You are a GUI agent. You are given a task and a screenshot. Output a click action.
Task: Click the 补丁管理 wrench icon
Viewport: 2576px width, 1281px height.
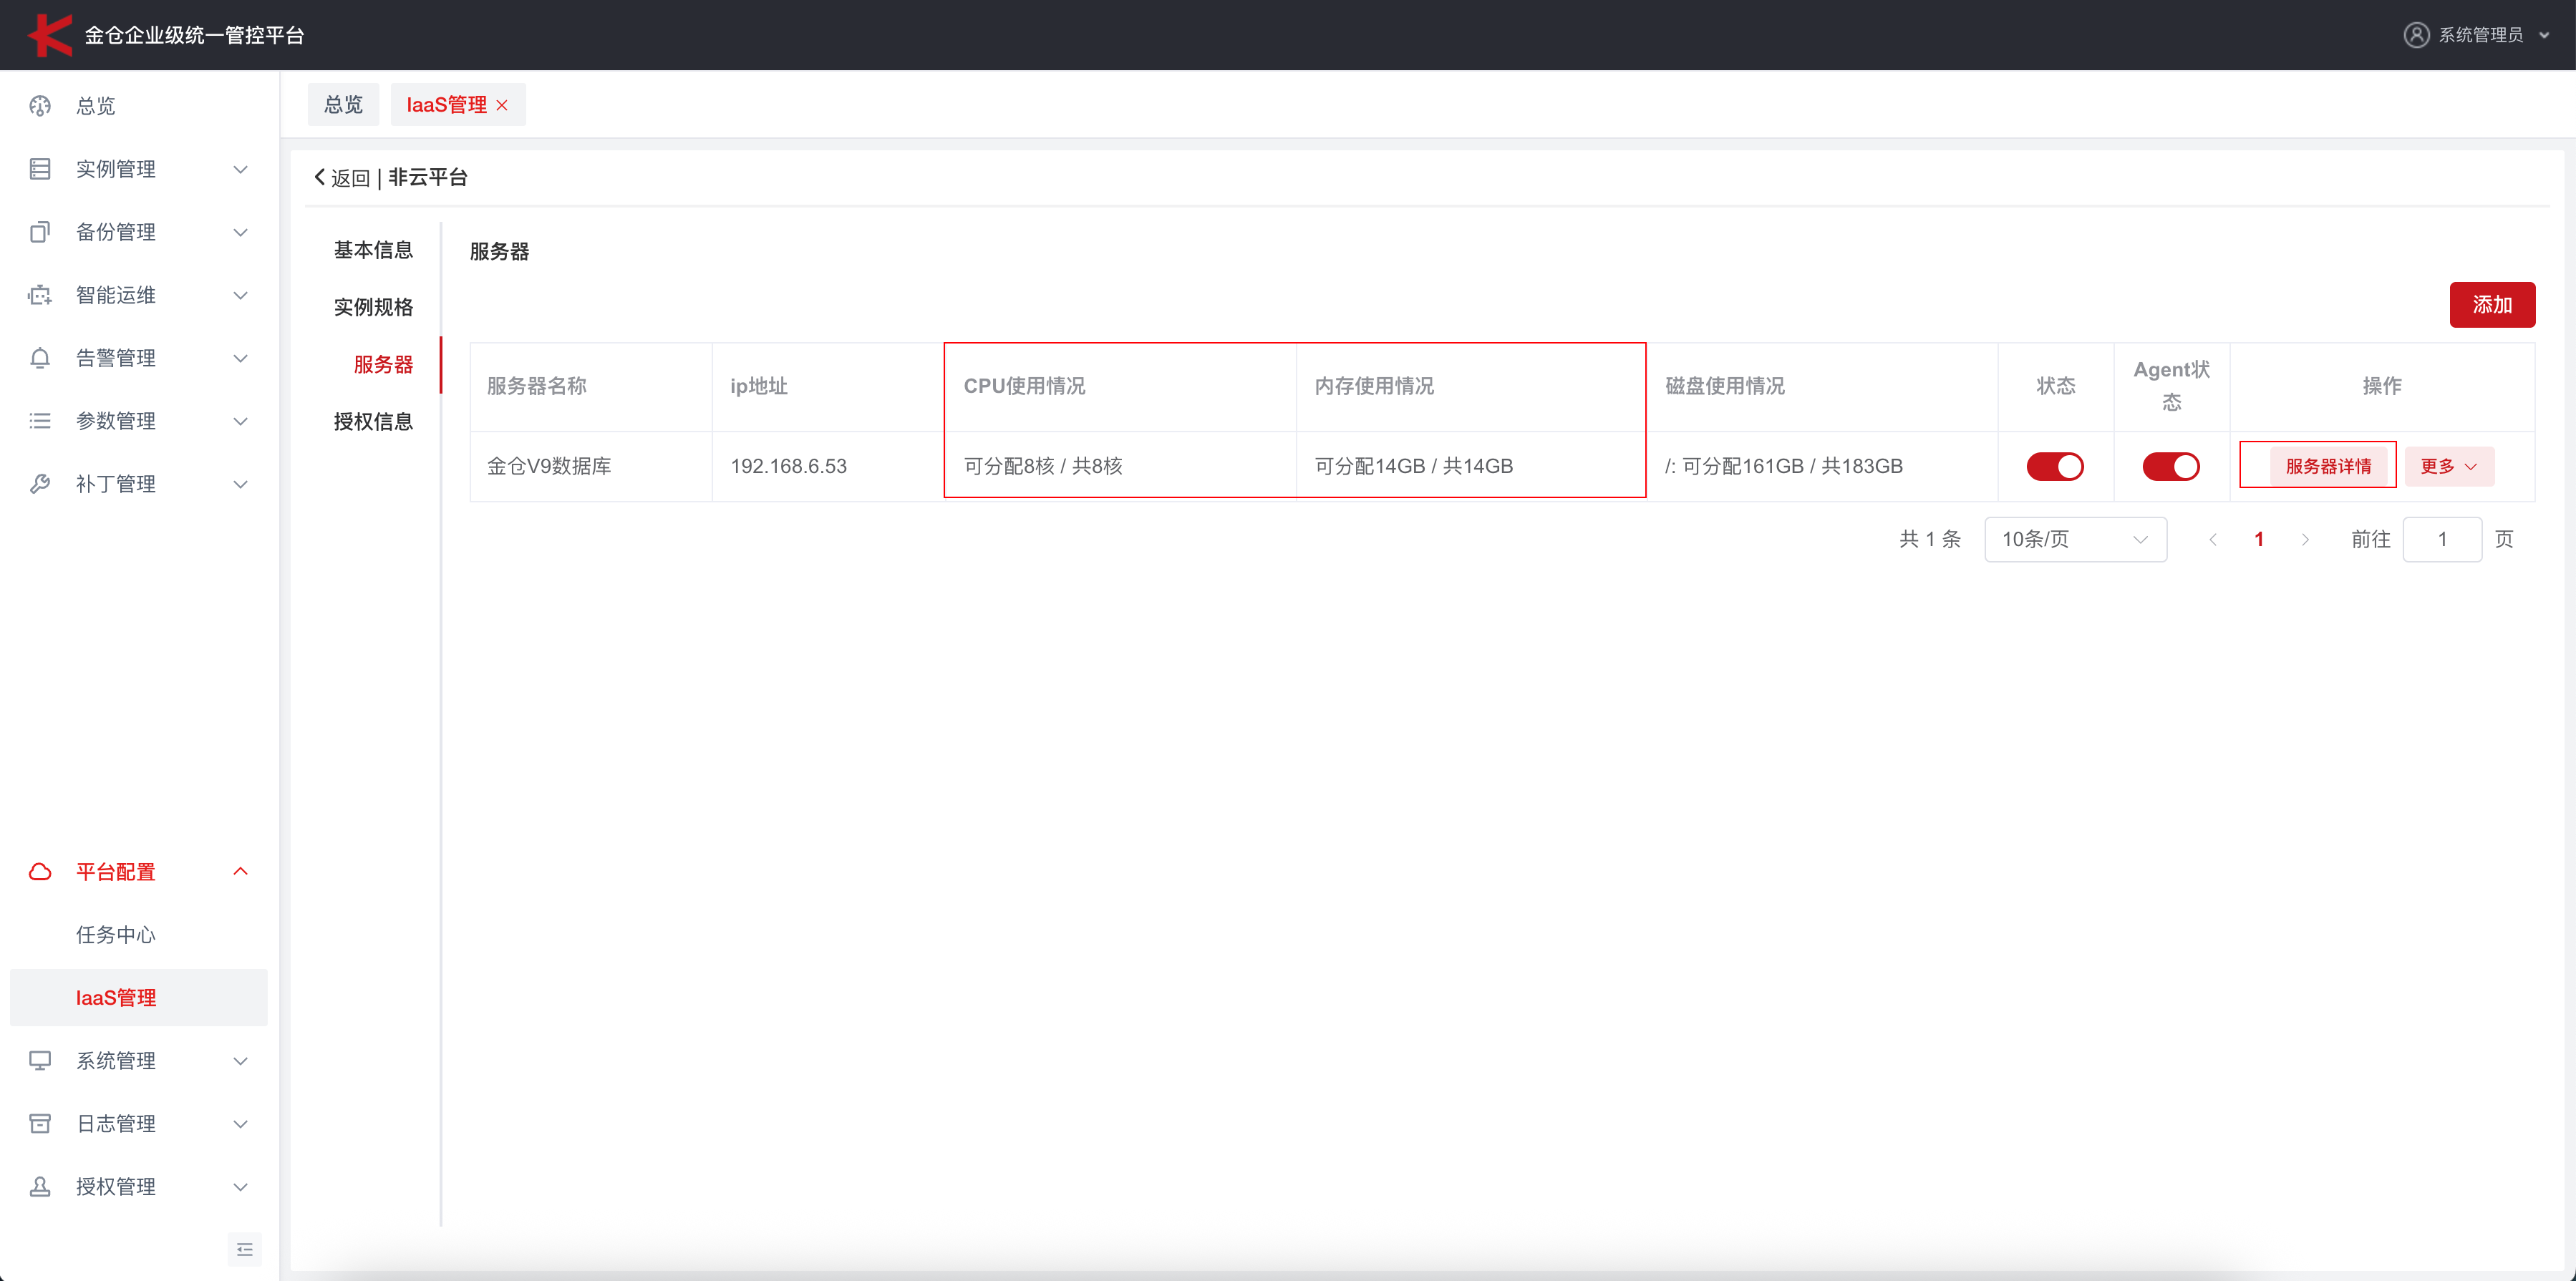pos(40,484)
